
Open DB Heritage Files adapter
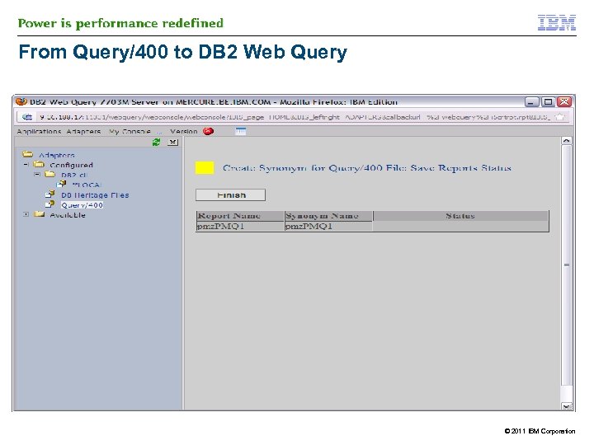(x=95, y=194)
